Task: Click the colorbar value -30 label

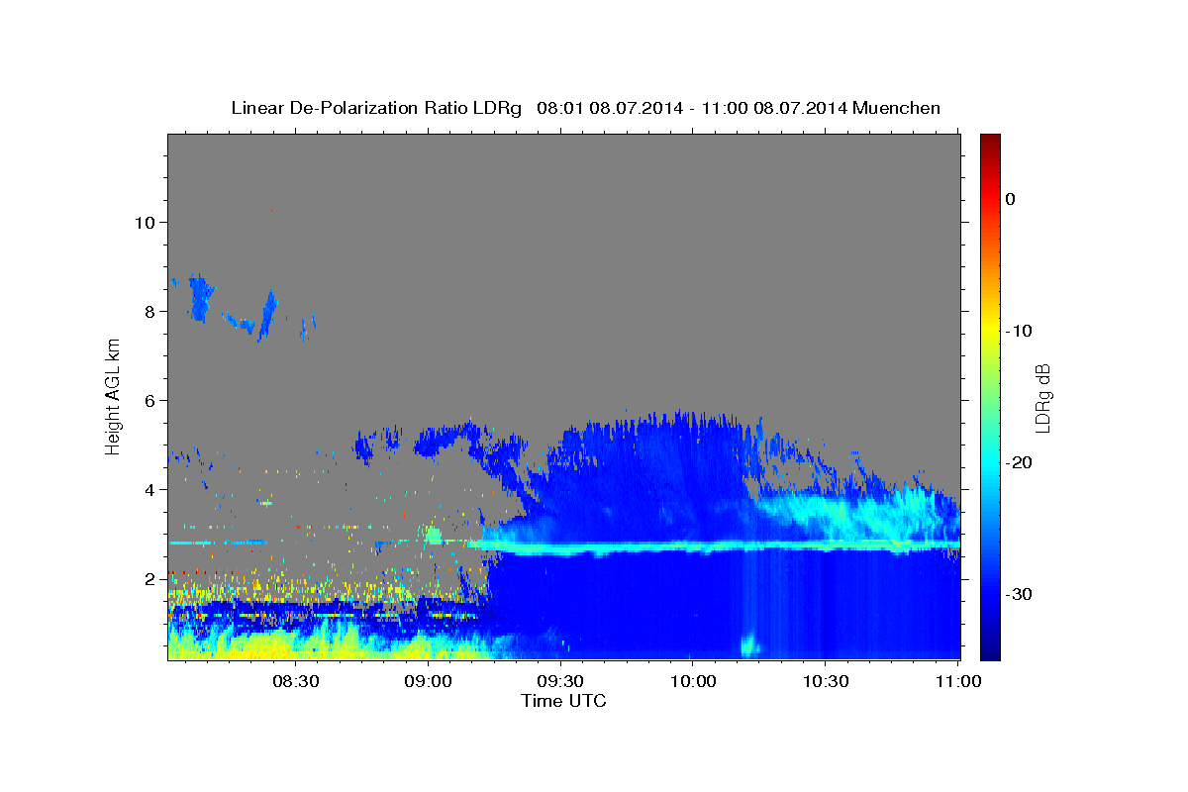Action: (x=1019, y=594)
